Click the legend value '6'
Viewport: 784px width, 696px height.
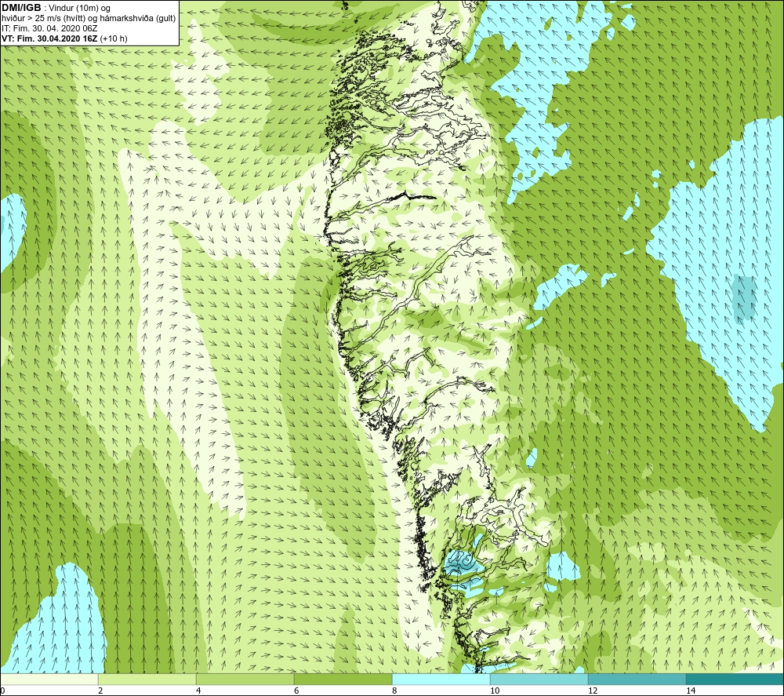point(297,691)
